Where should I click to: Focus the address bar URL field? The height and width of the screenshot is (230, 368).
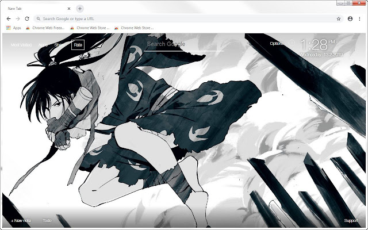tap(189, 19)
